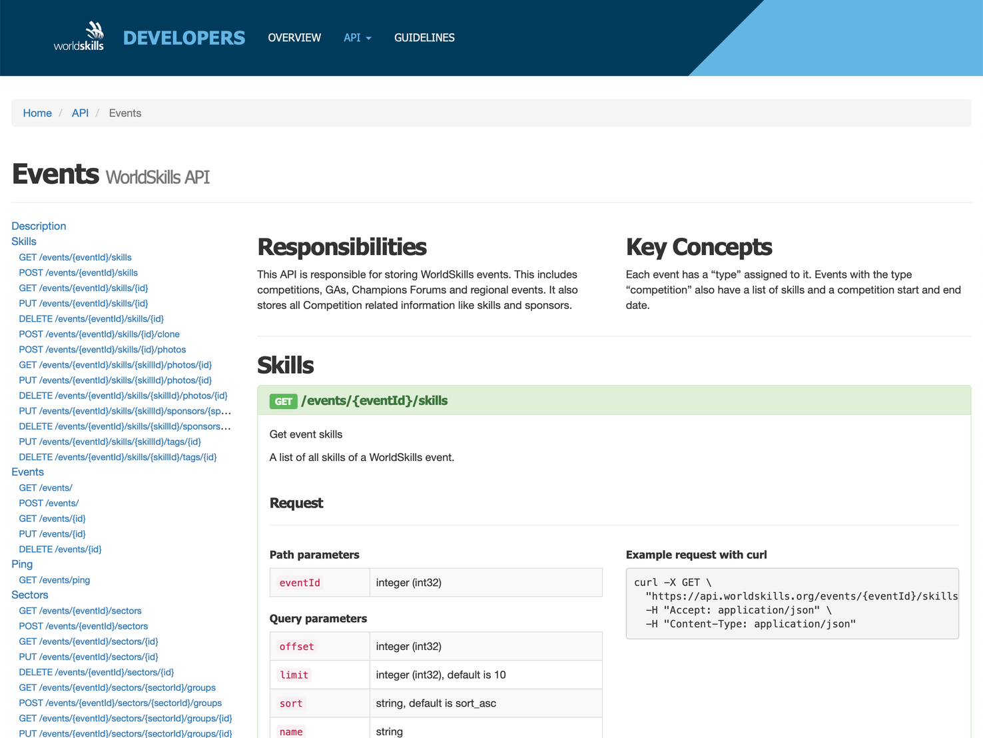983x738 pixels.
Task: Open DELETE skills/{skillId}/sponsors sidebar link
Action: (125, 426)
